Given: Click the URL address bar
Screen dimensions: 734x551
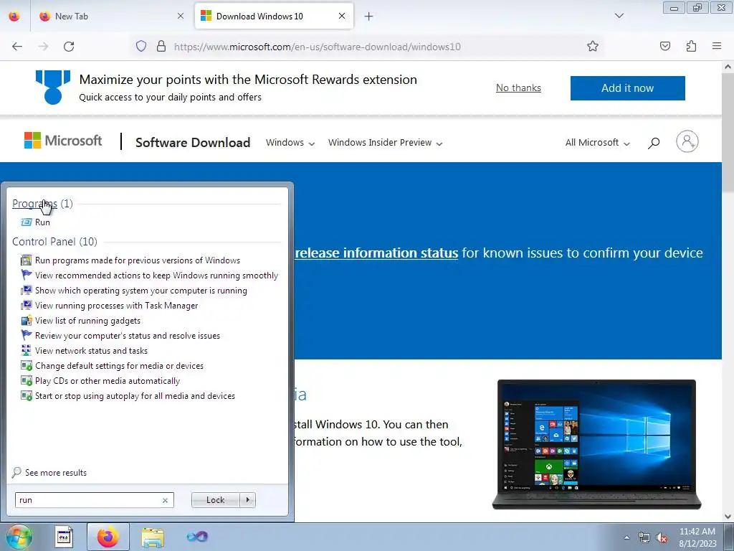Looking at the screenshot, I should (366, 47).
